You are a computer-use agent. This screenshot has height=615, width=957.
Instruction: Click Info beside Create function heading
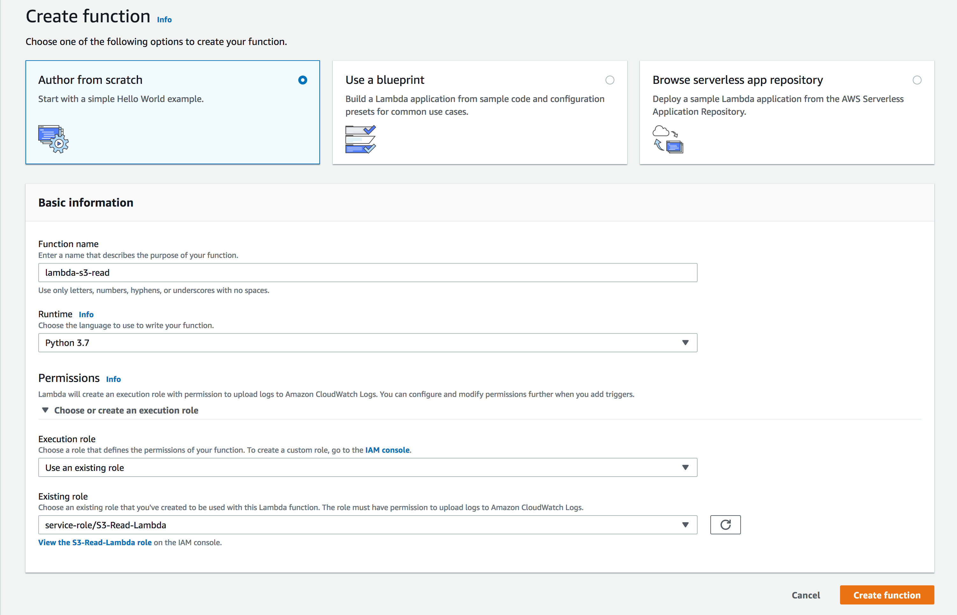point(163,19)
